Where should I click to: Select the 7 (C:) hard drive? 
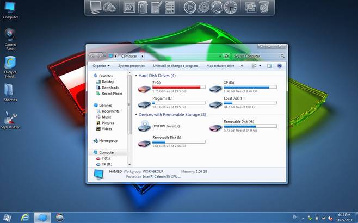(171, 87)
